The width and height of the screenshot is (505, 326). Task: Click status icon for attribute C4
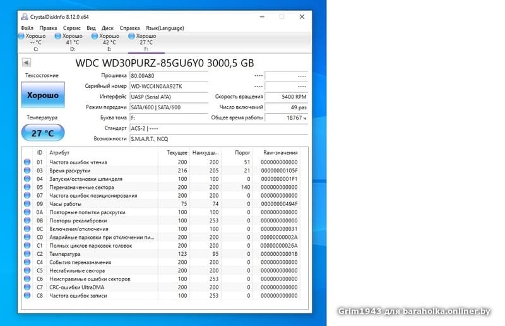27,262
